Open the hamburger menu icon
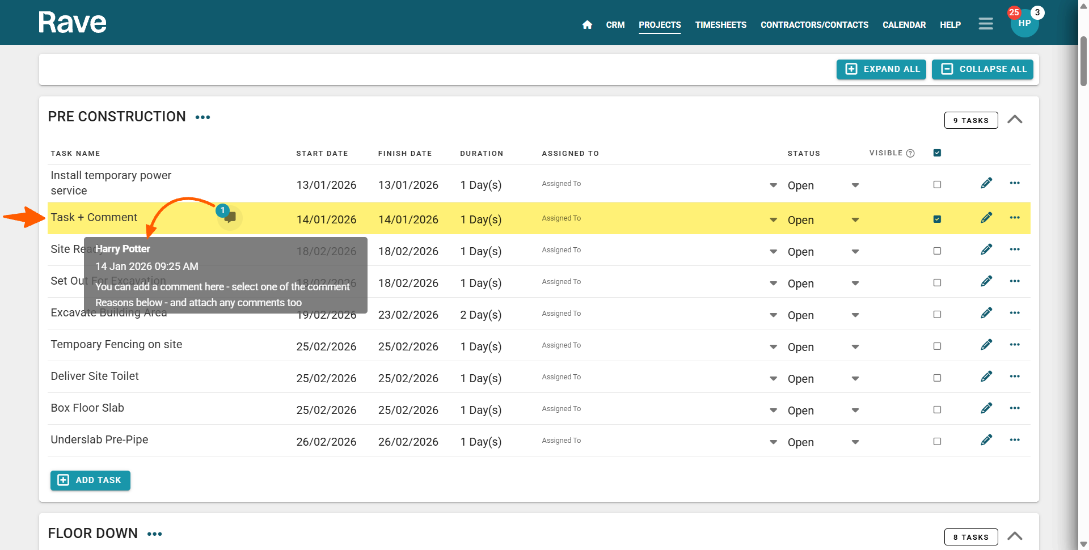 click(x=986, y=24)
